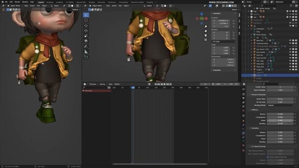Select the Rotate tool
Viewport: 299px width, 168px height.
point(86,31)
